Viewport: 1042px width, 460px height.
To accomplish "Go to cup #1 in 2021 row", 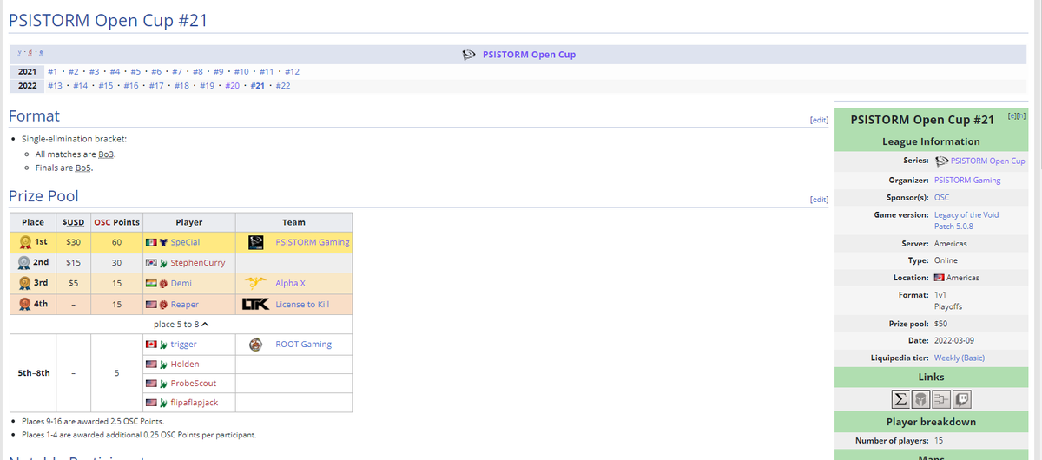I will tap(53, 71).
